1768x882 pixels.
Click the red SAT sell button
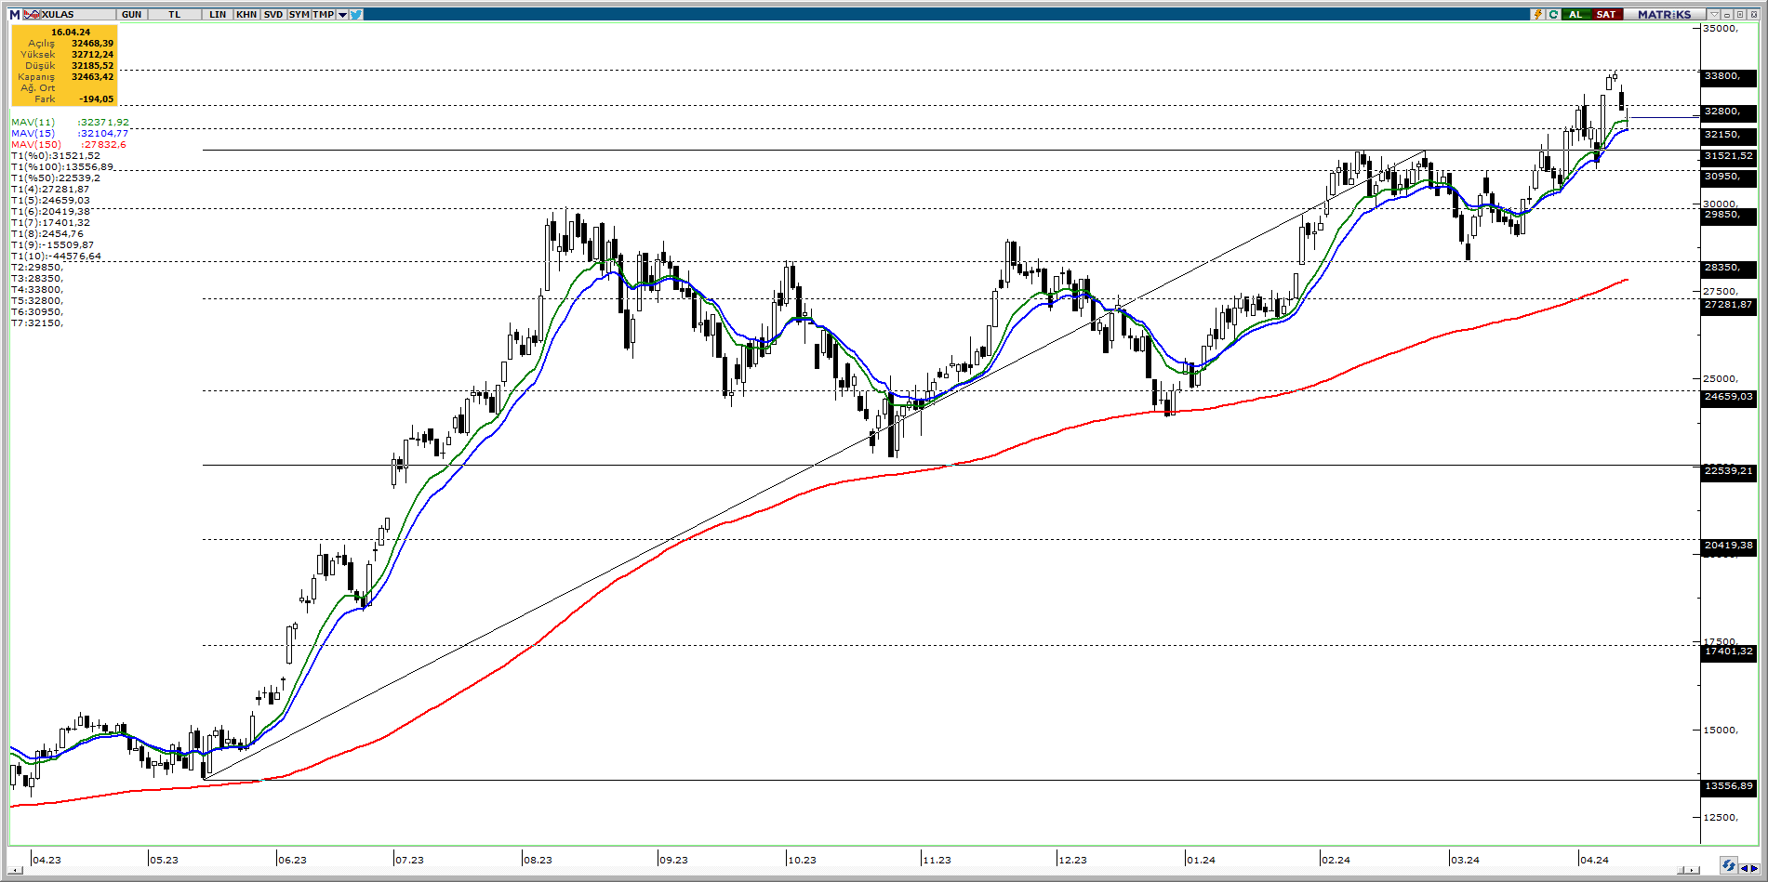(x=1606, y=14)
